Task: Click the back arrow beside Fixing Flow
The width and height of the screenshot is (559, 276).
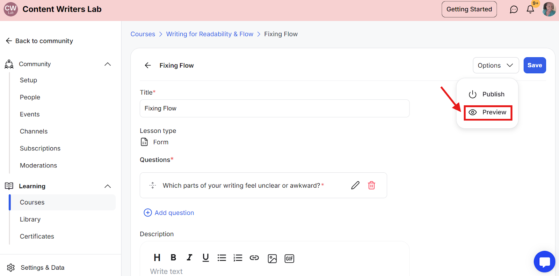Action: (x=148, y=65)
